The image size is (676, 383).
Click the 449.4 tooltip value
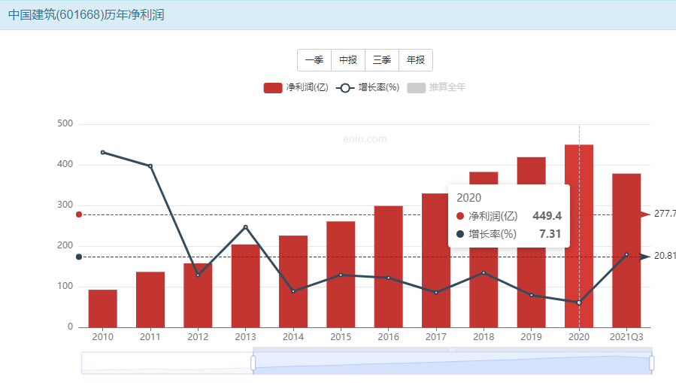click(x=547, y=216)
